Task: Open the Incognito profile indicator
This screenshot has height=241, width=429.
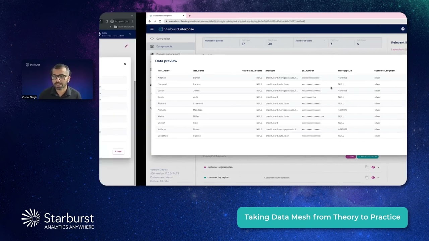Action: (119, 21)
